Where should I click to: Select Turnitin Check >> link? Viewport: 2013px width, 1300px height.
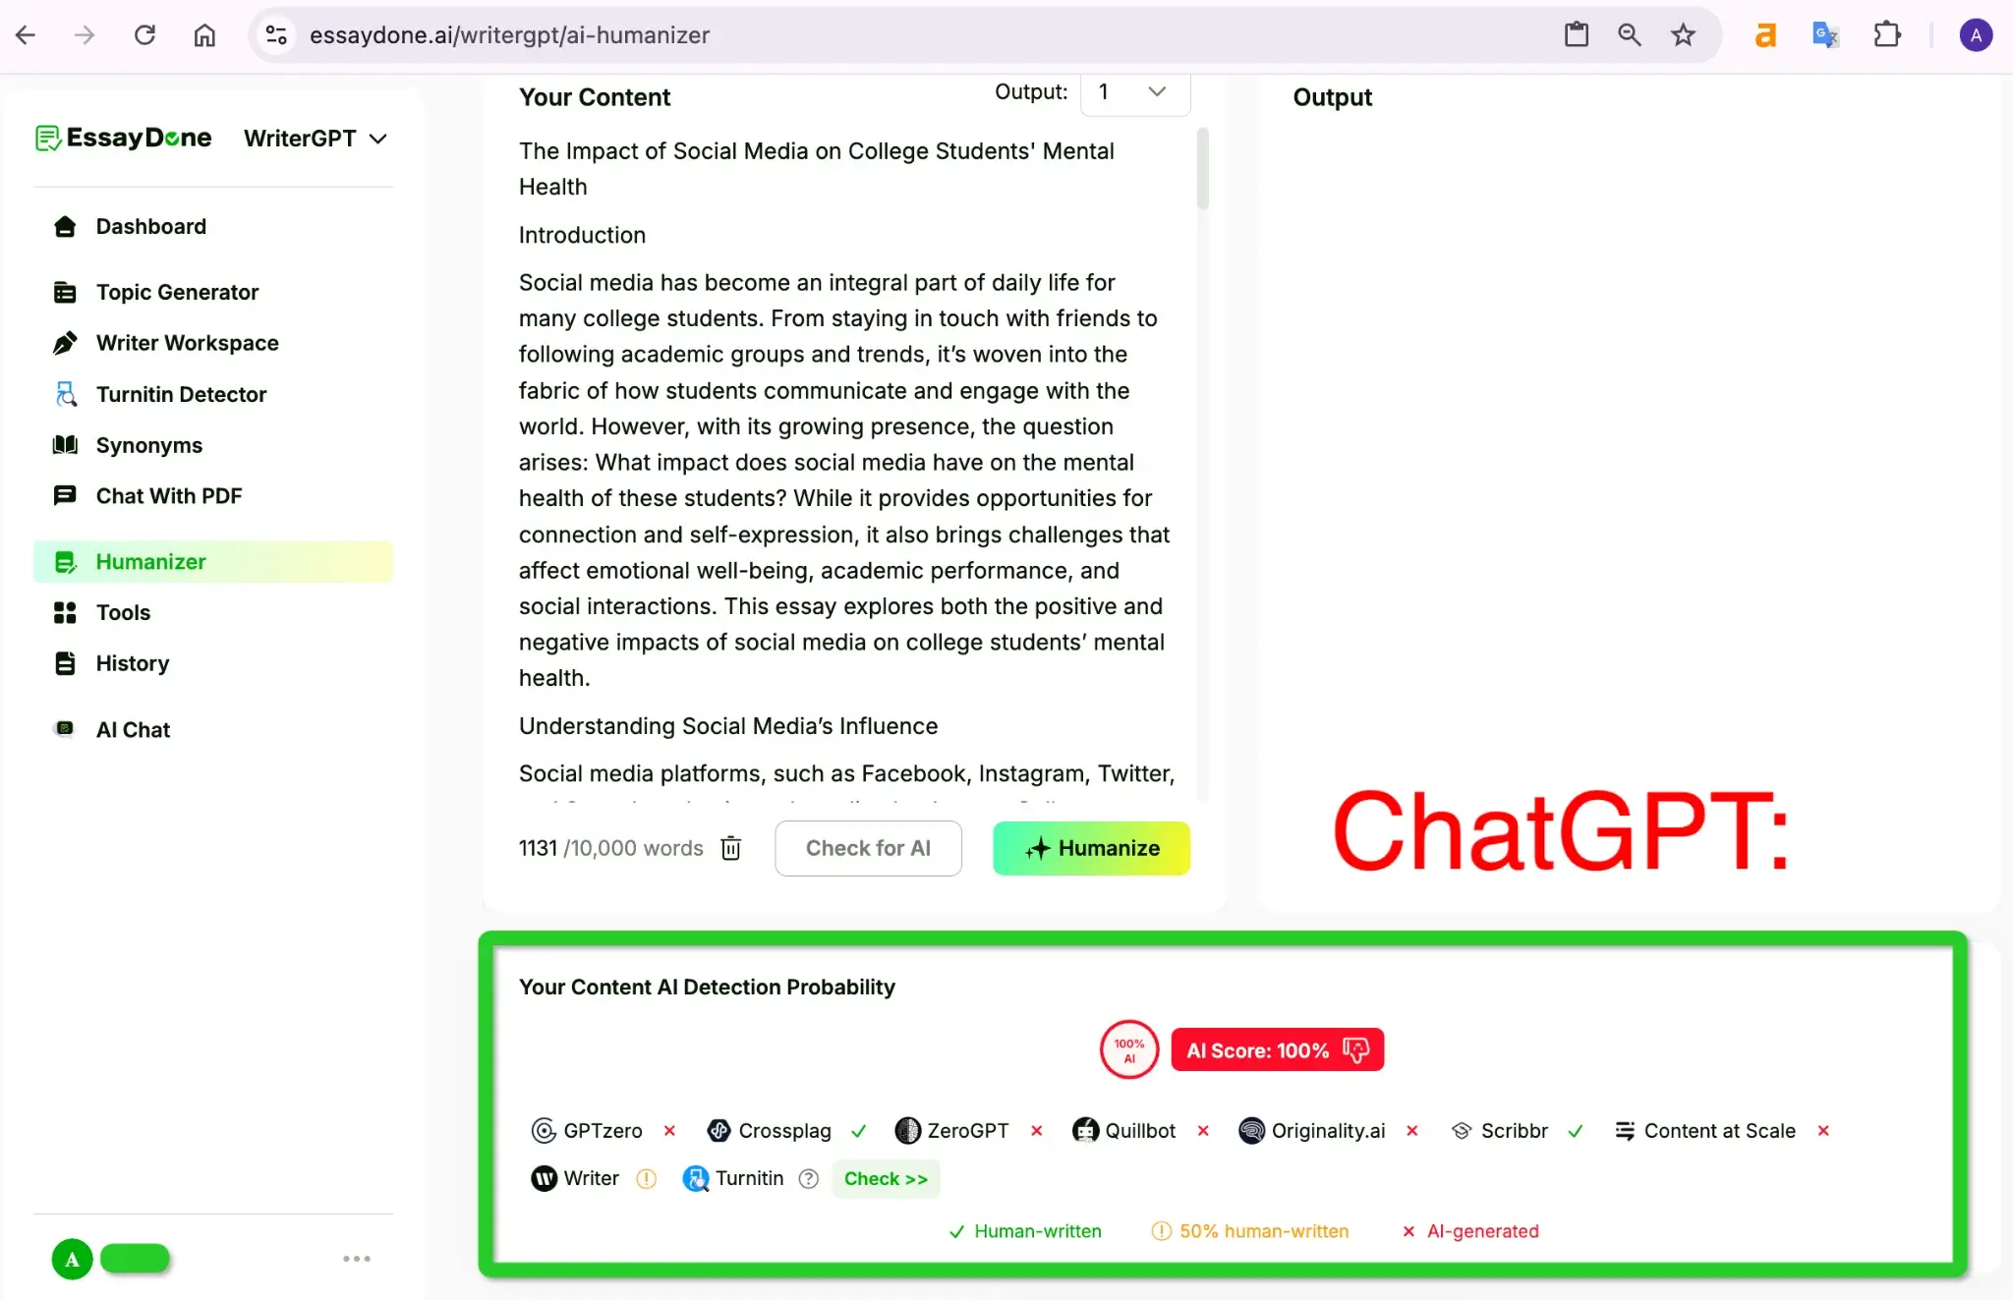884,1177
